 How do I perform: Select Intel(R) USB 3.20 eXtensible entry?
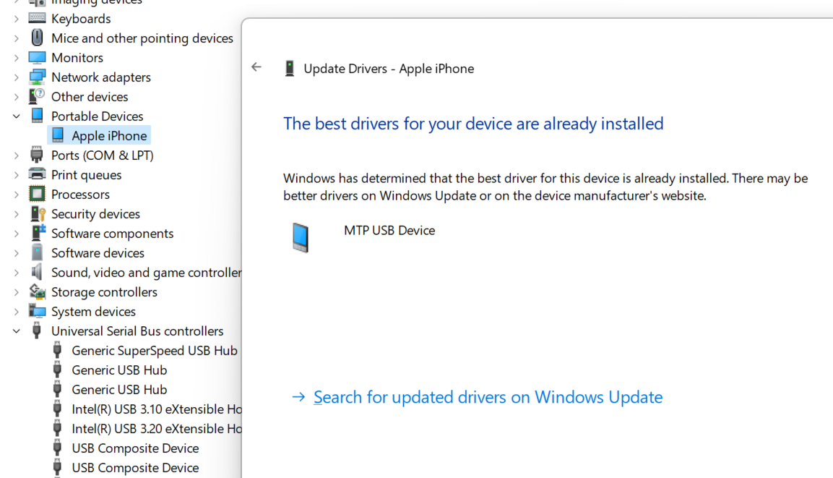[x=157, y=429]
